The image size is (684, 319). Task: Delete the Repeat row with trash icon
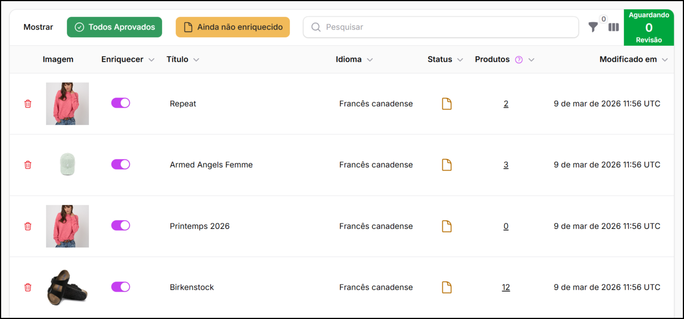point(28,104)
